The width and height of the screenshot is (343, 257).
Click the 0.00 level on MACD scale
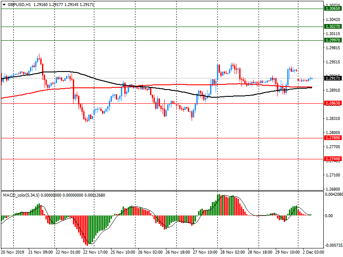point(328,215)
